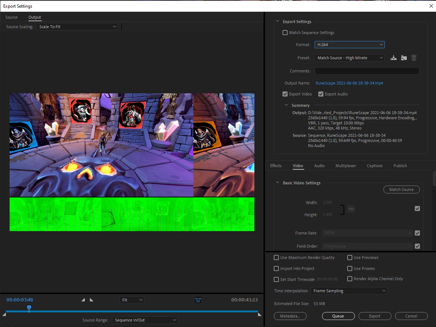Enable Use Proxies checkbox
This screenshot has width=436, height=327.
coord(350,268)
